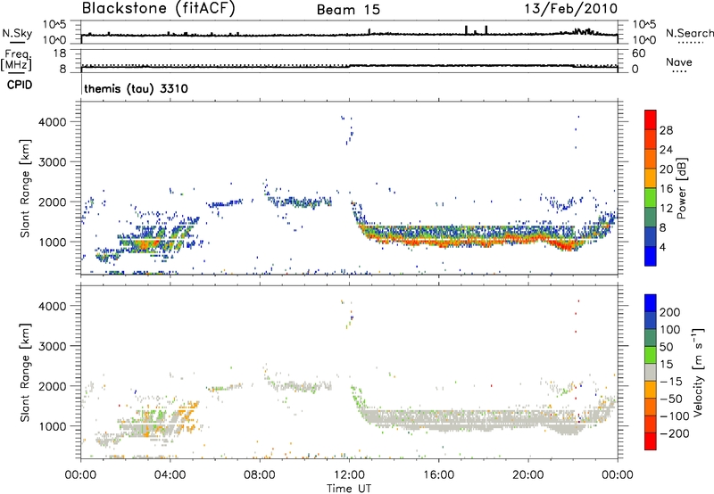Select the "20:00" time tick label
Viewport: 714px width, 494px height.
[x=527, y=475]
